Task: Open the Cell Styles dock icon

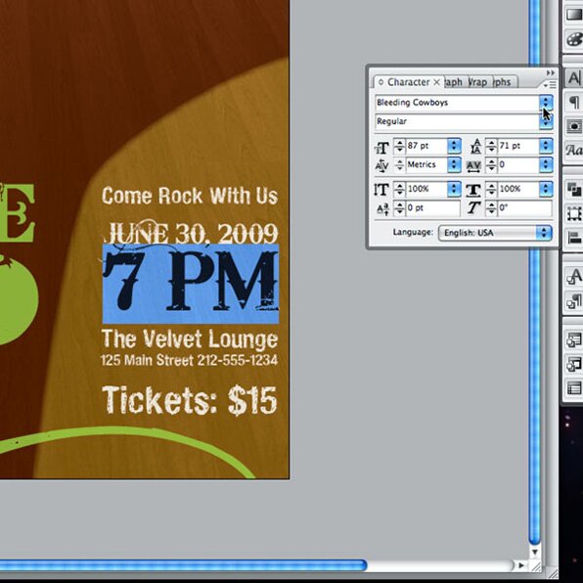Action: pyautogui.click(x=574, y=364)
